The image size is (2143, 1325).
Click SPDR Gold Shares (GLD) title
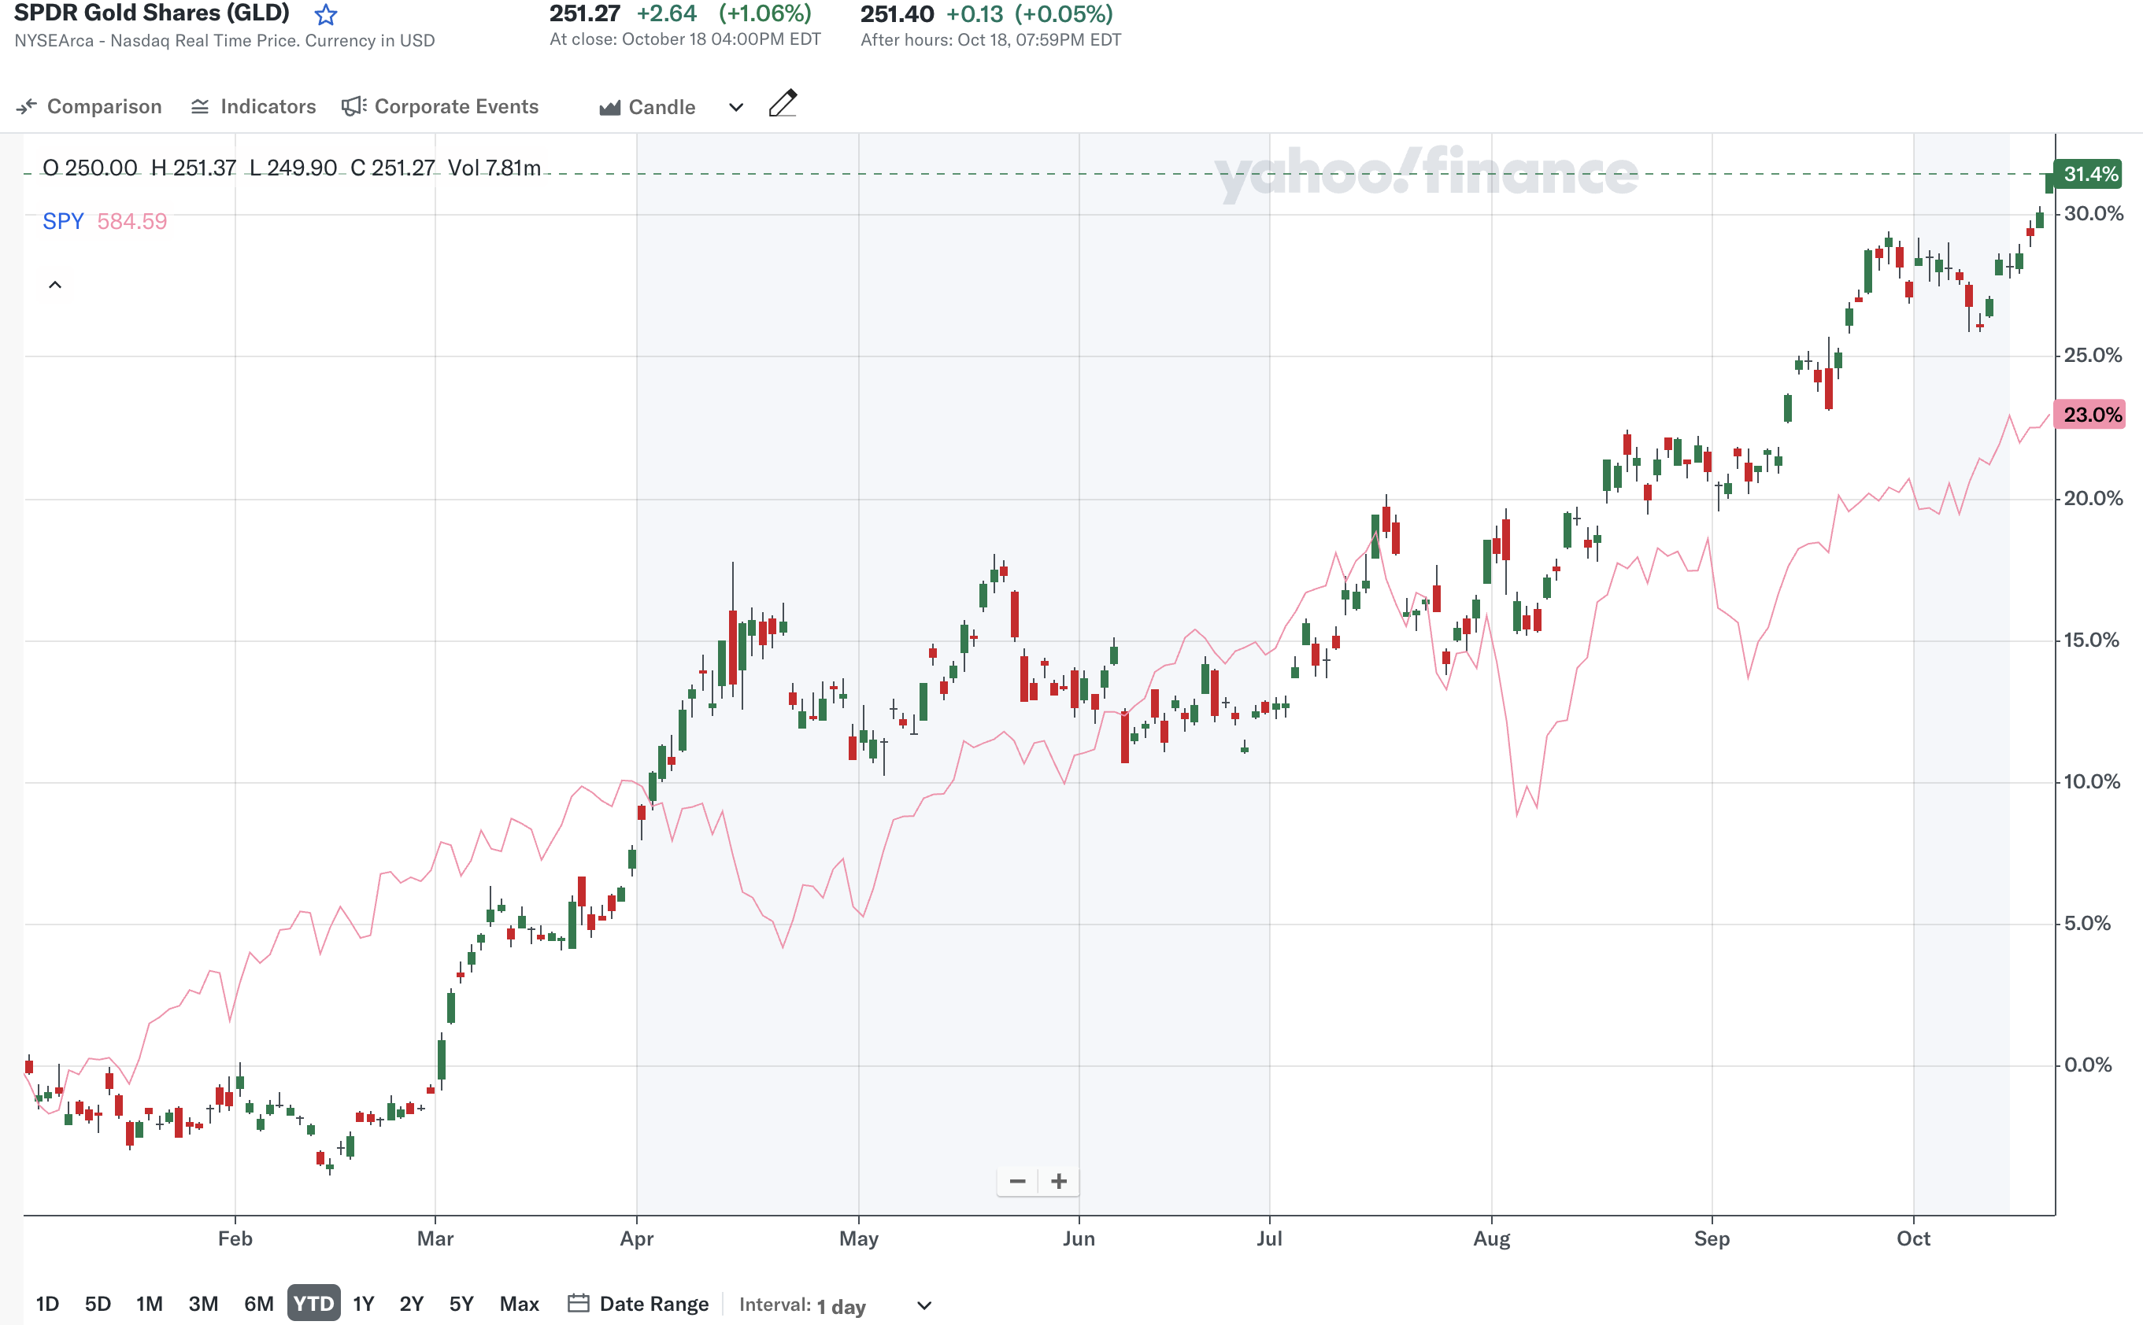coord(152,13)
